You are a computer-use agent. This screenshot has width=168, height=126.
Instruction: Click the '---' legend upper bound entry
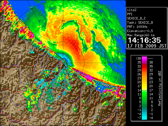point(150,59)
